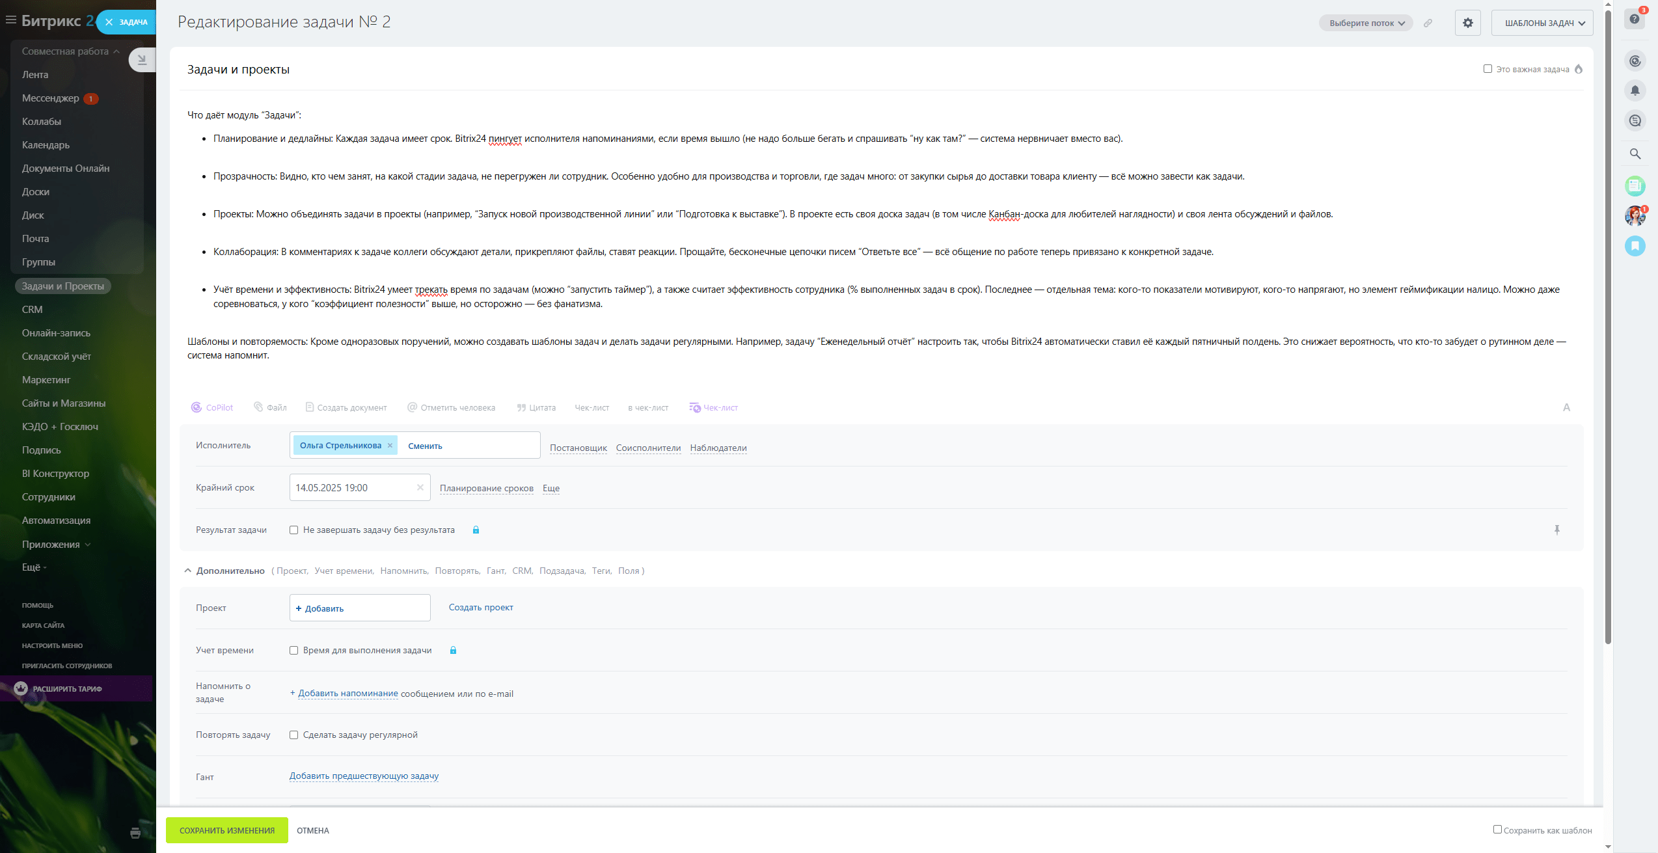This screenshot has width=1658, height=853.
Task: Click lock icon next to task result option
Action: coord(476,530)
